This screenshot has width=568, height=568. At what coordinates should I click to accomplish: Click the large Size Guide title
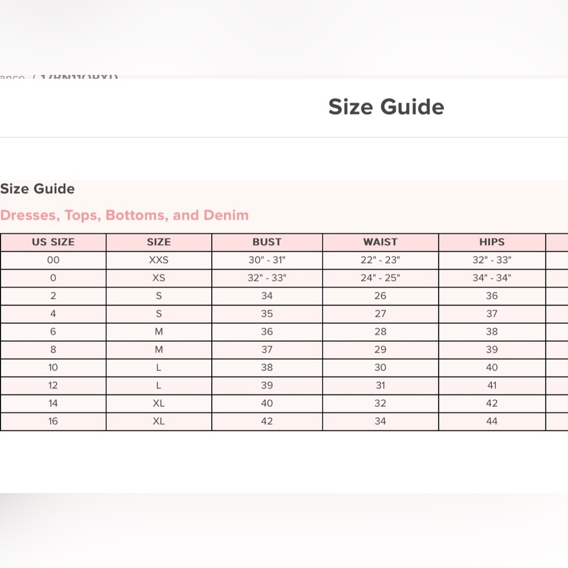coord(386,107)
